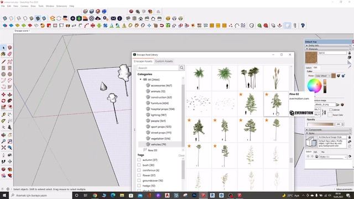
Task: Collapse the Materials panel header
Action: (x=328, y=49)
